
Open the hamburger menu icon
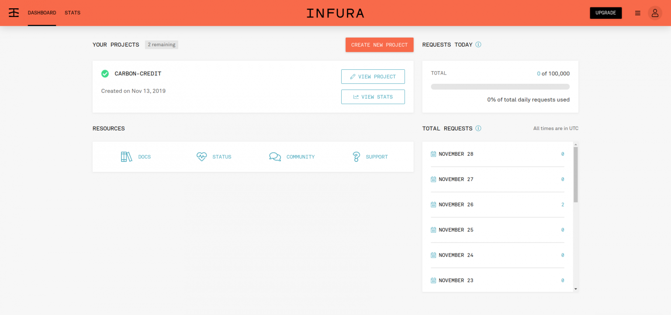[637, 13]
